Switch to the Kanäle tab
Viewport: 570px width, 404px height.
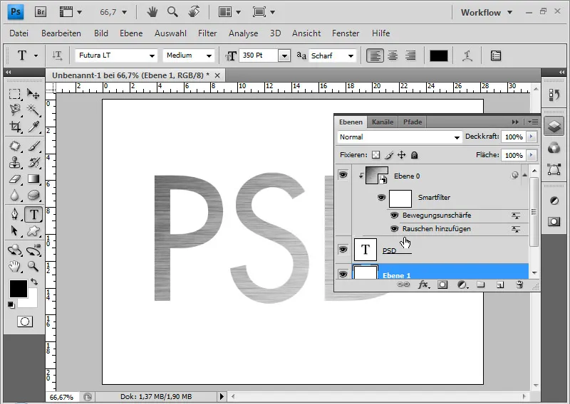(383, 122)
